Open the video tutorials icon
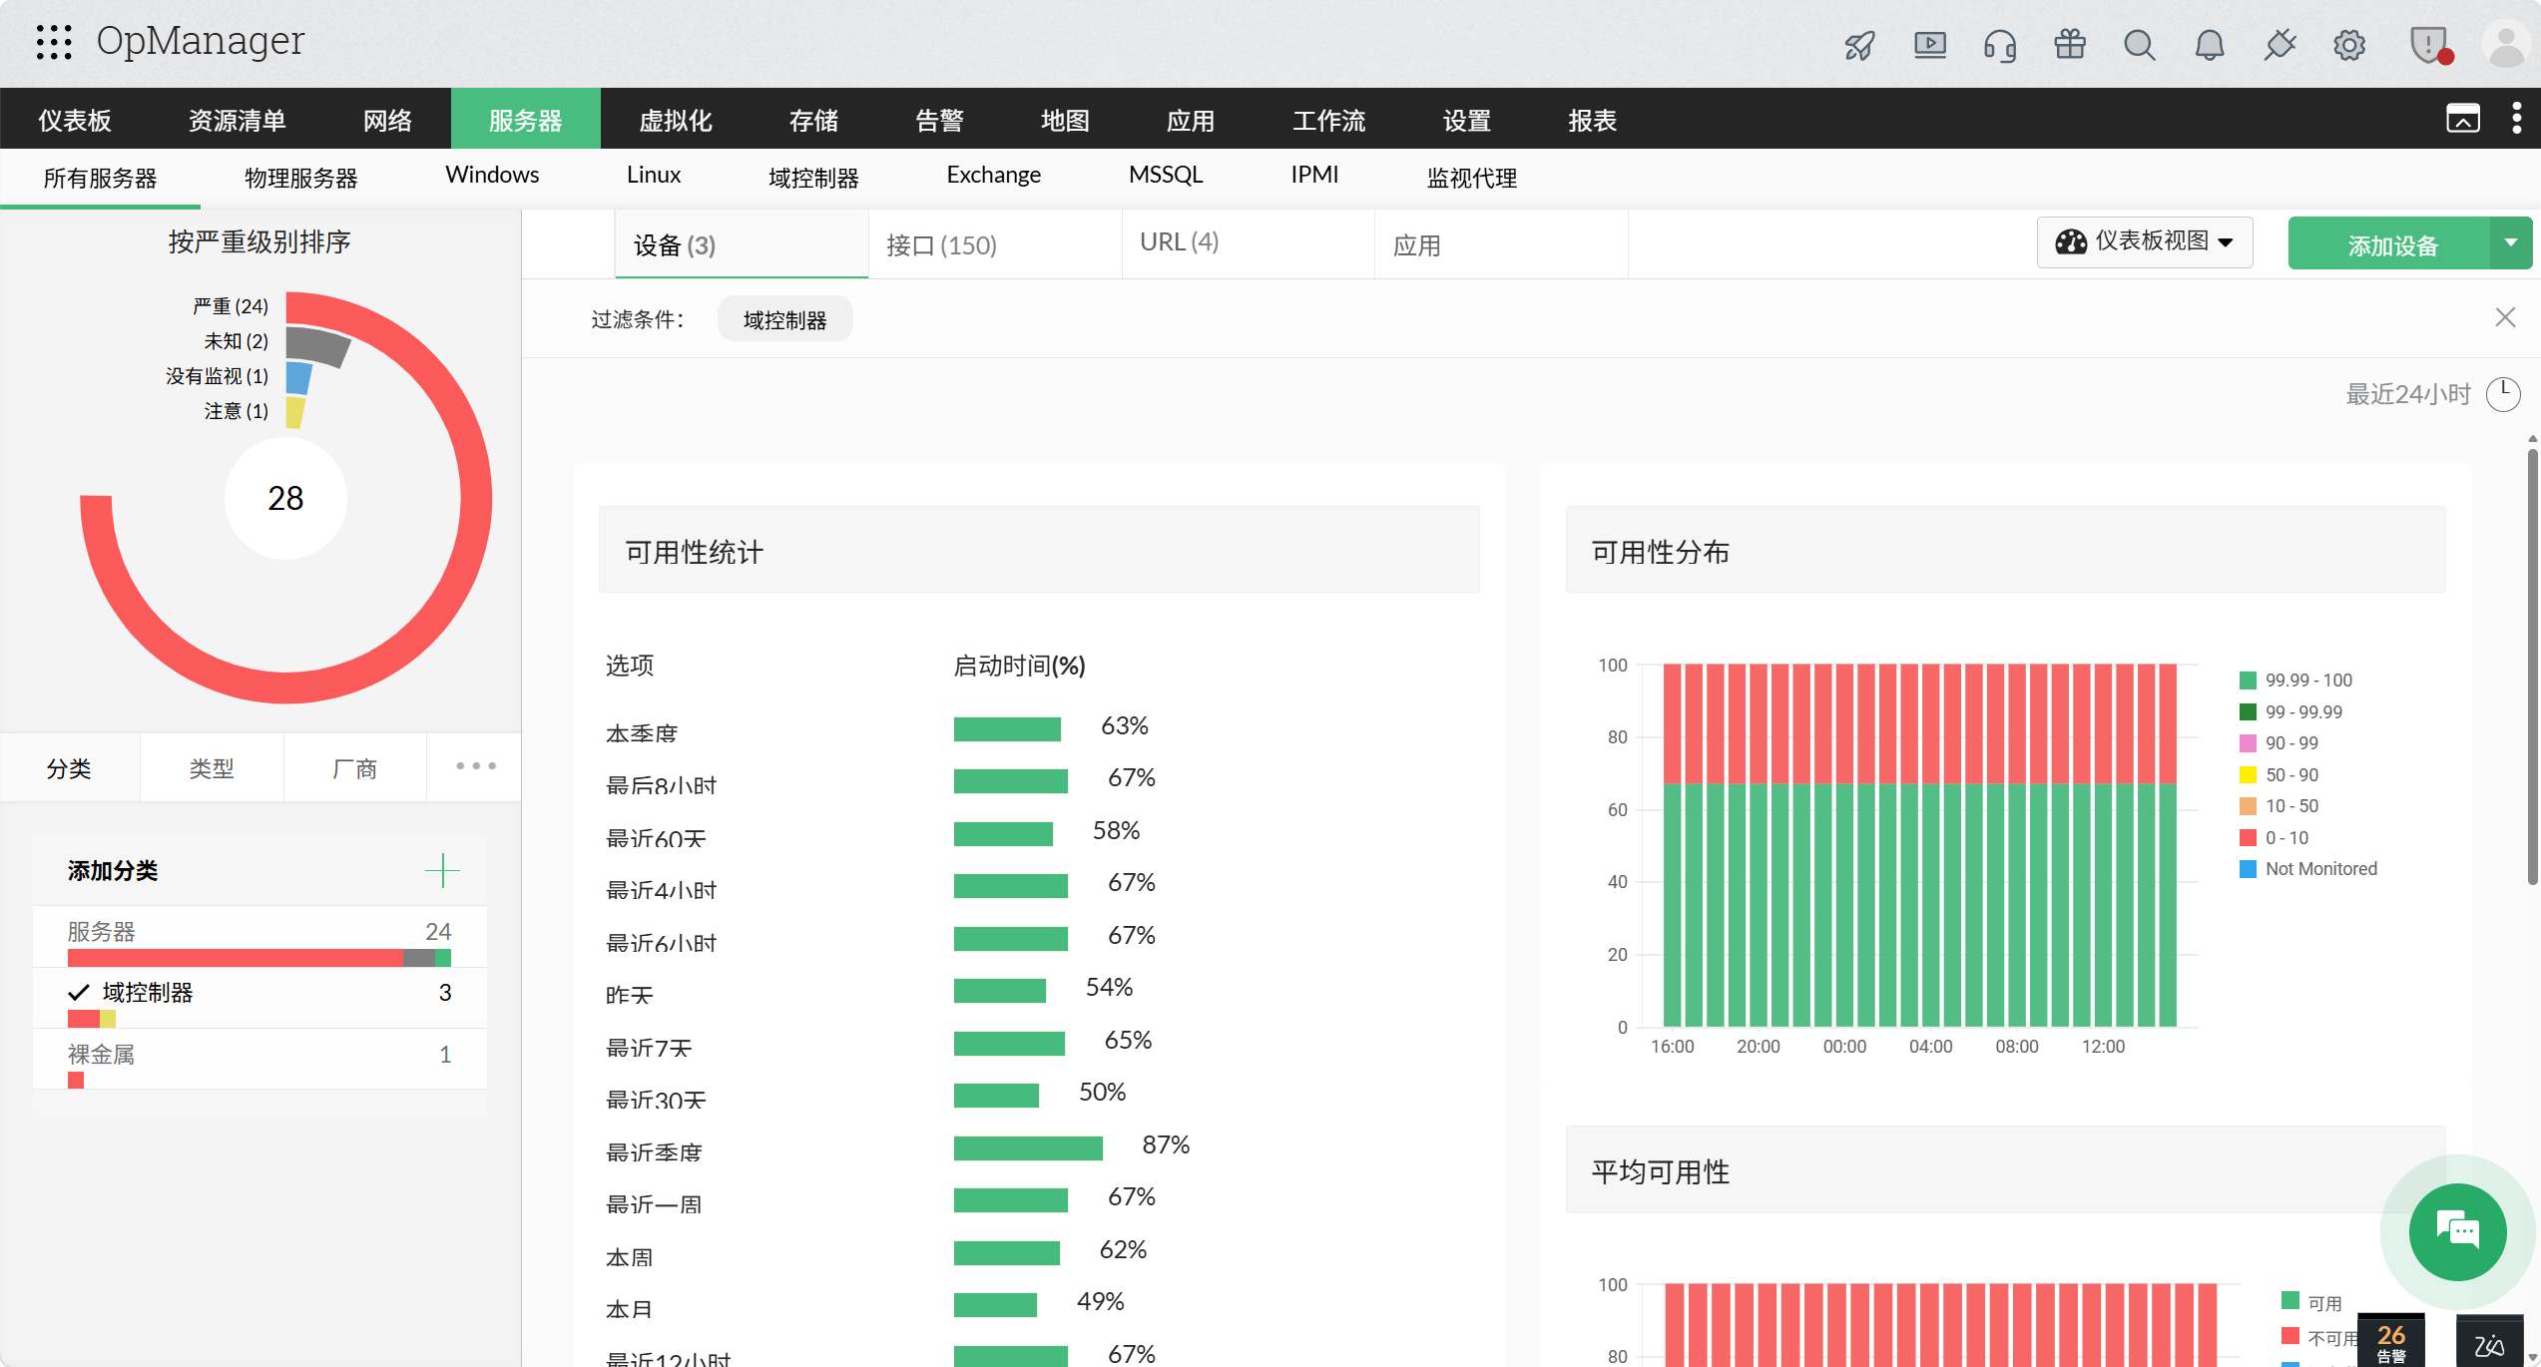Screen dimensions: 2541x1367 tap(1930, 45)
